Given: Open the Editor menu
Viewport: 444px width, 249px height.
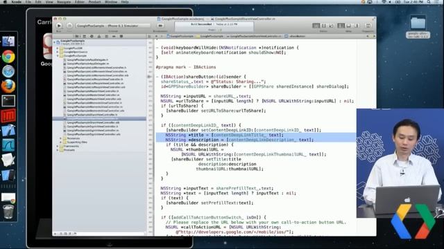Looking at the screenshot, I should 80,1.
